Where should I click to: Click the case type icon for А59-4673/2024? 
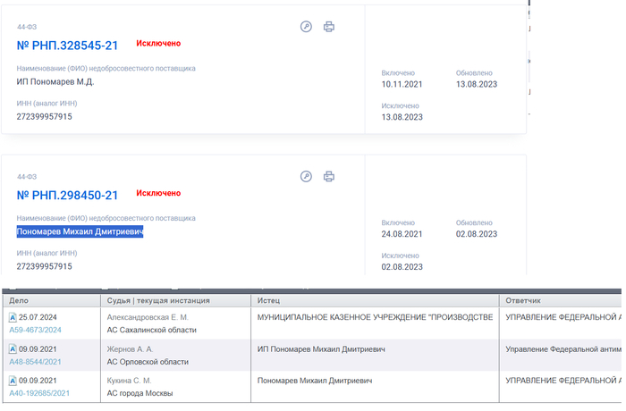coord(13,317)
